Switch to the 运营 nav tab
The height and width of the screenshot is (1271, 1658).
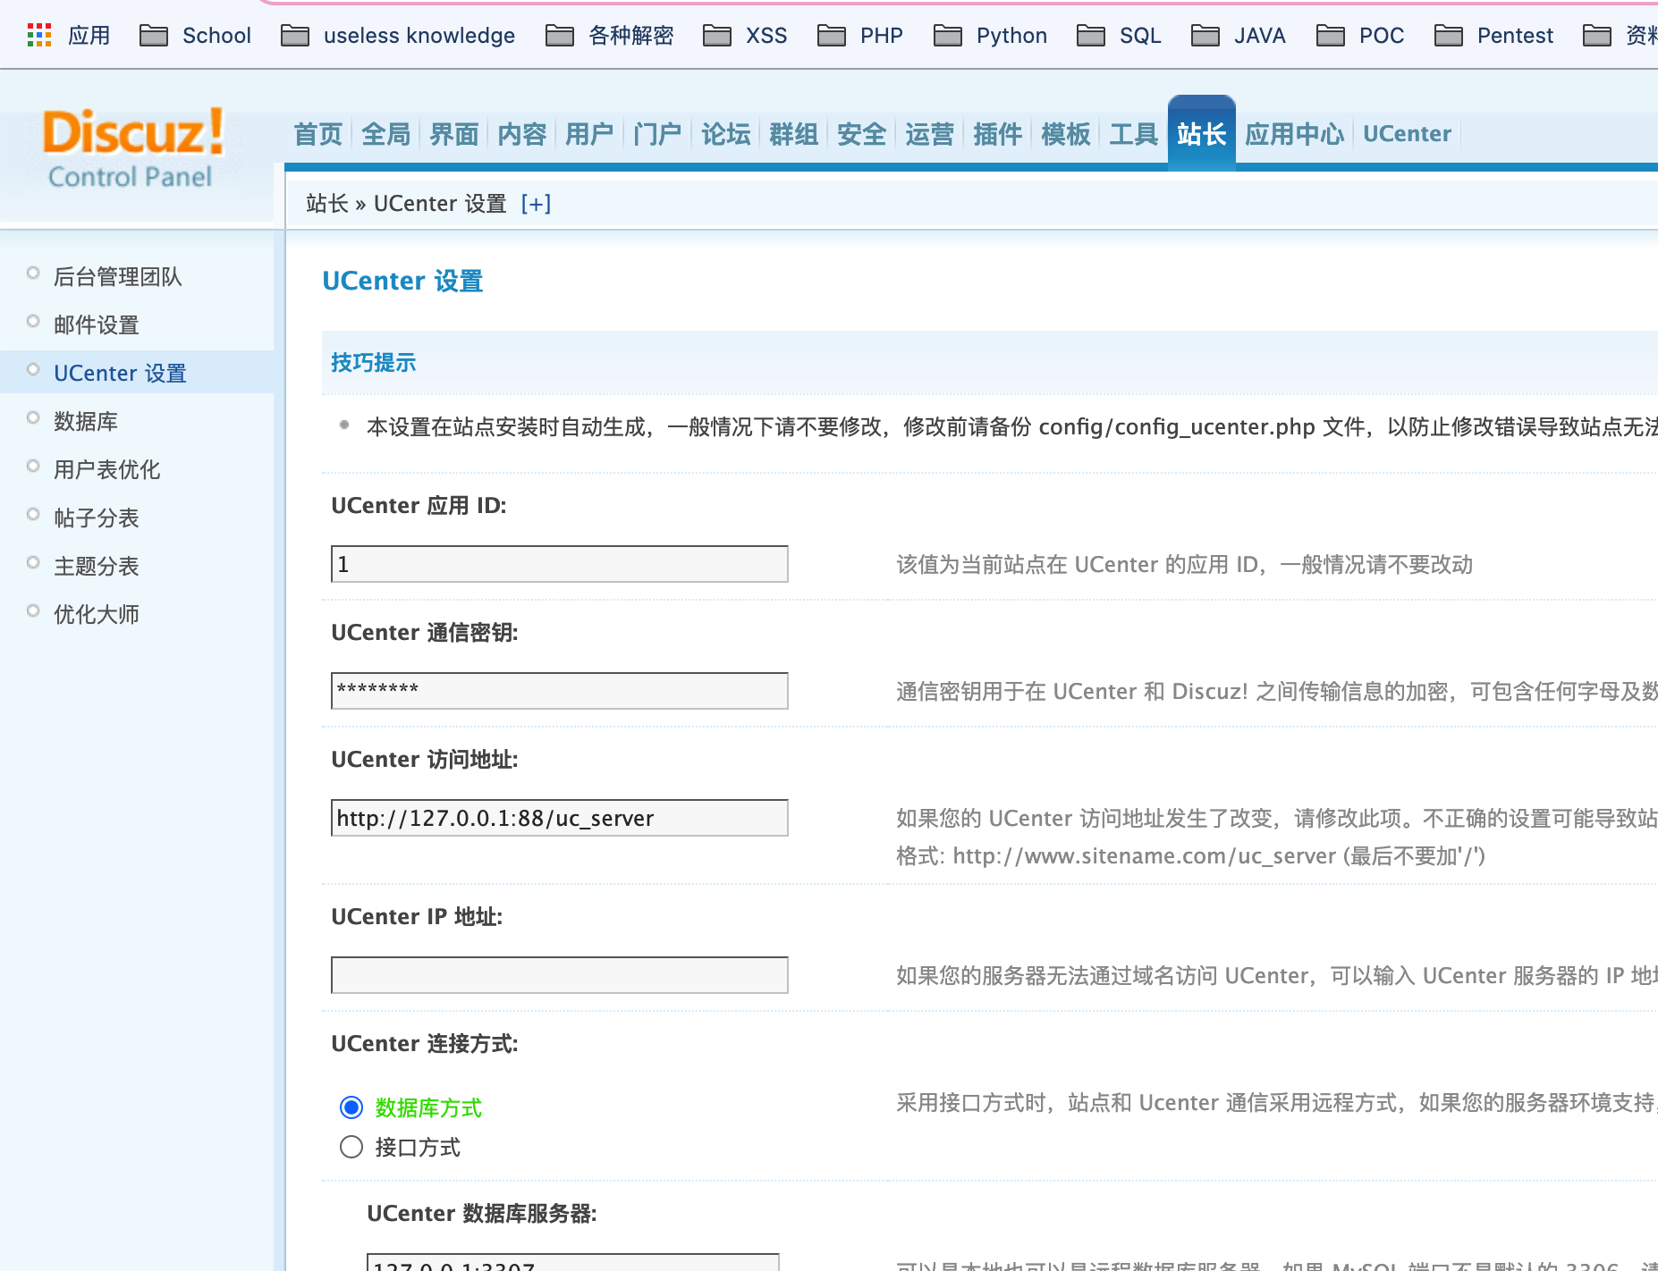click(x=930, y=134)
